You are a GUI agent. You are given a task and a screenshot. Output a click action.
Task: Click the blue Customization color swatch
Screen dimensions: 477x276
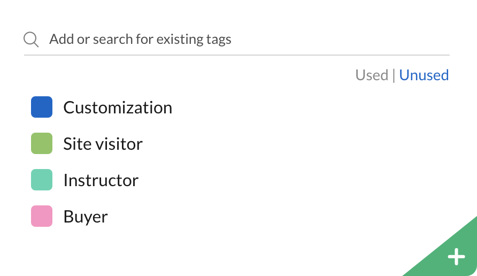42,107
